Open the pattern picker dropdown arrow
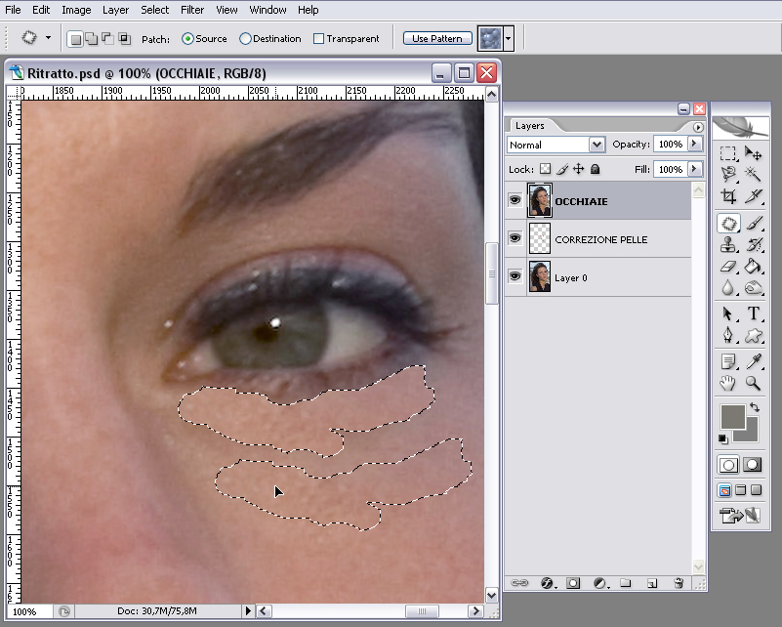The image size is (782, 627). 509,39
